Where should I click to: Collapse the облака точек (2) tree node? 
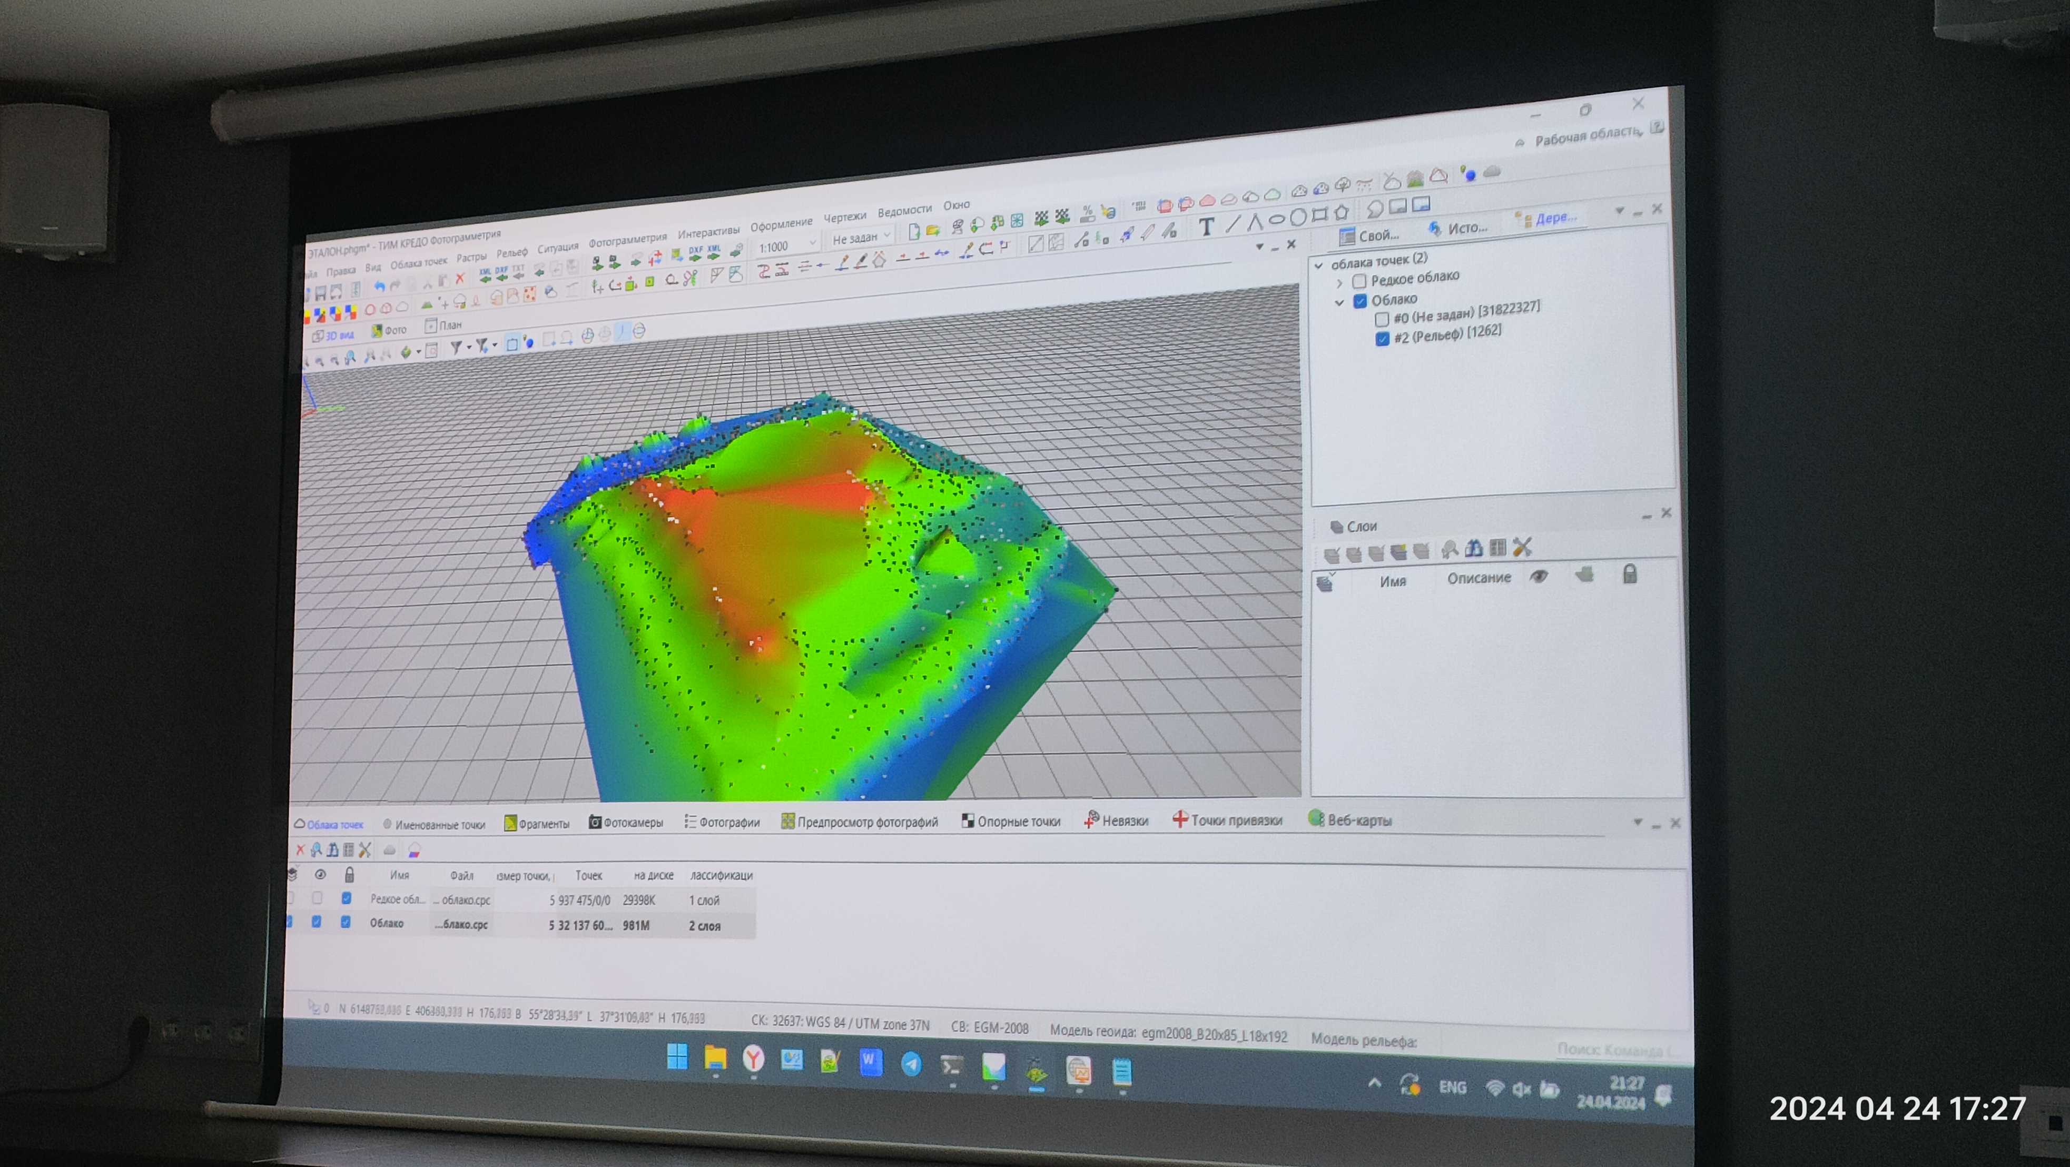click(1319, 265)
